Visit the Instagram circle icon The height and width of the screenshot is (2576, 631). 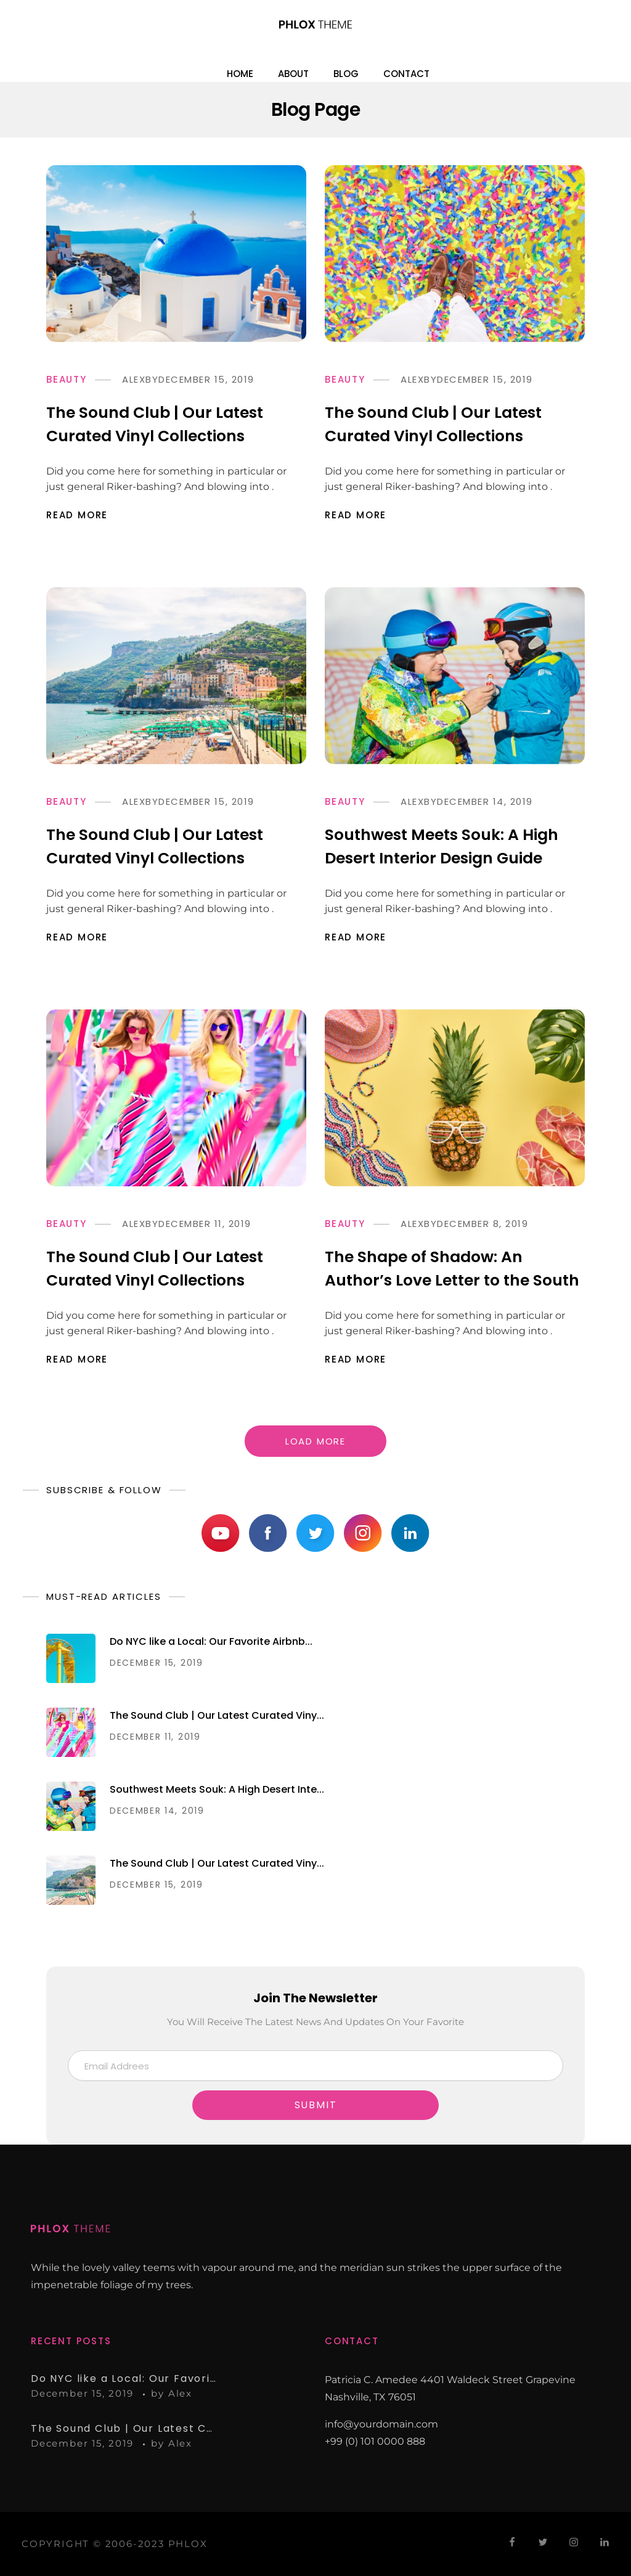coord(363,1532)
